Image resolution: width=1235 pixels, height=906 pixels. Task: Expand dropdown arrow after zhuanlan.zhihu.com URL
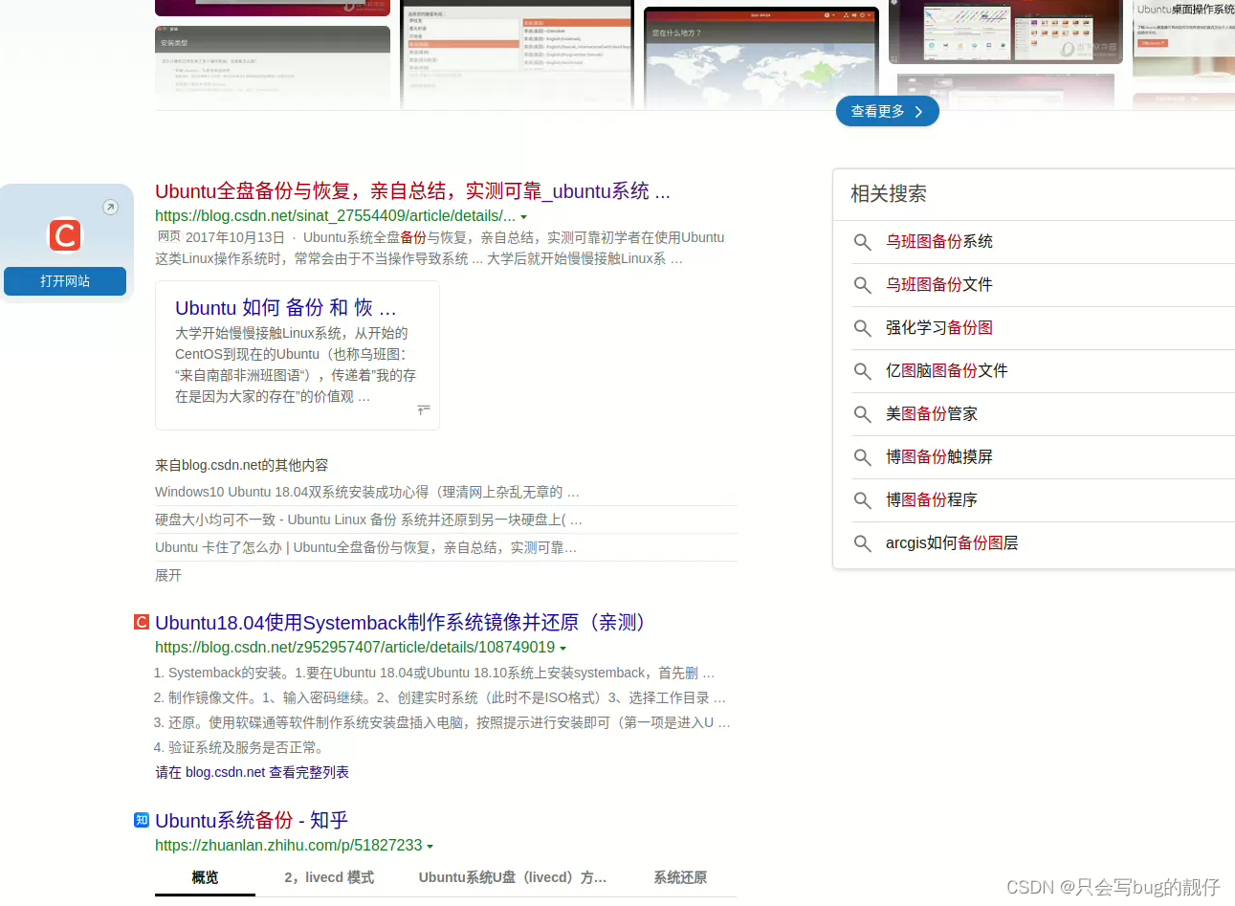click(430, 847)
